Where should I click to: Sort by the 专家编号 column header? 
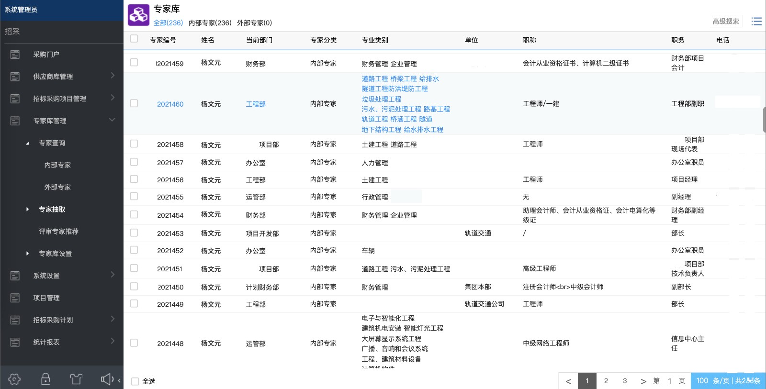tap(163, 40)
